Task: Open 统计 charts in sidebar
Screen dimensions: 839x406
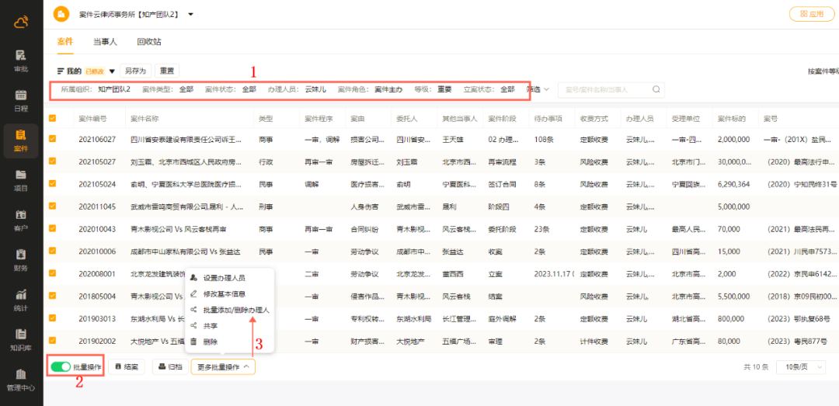Action: (21, 300)
